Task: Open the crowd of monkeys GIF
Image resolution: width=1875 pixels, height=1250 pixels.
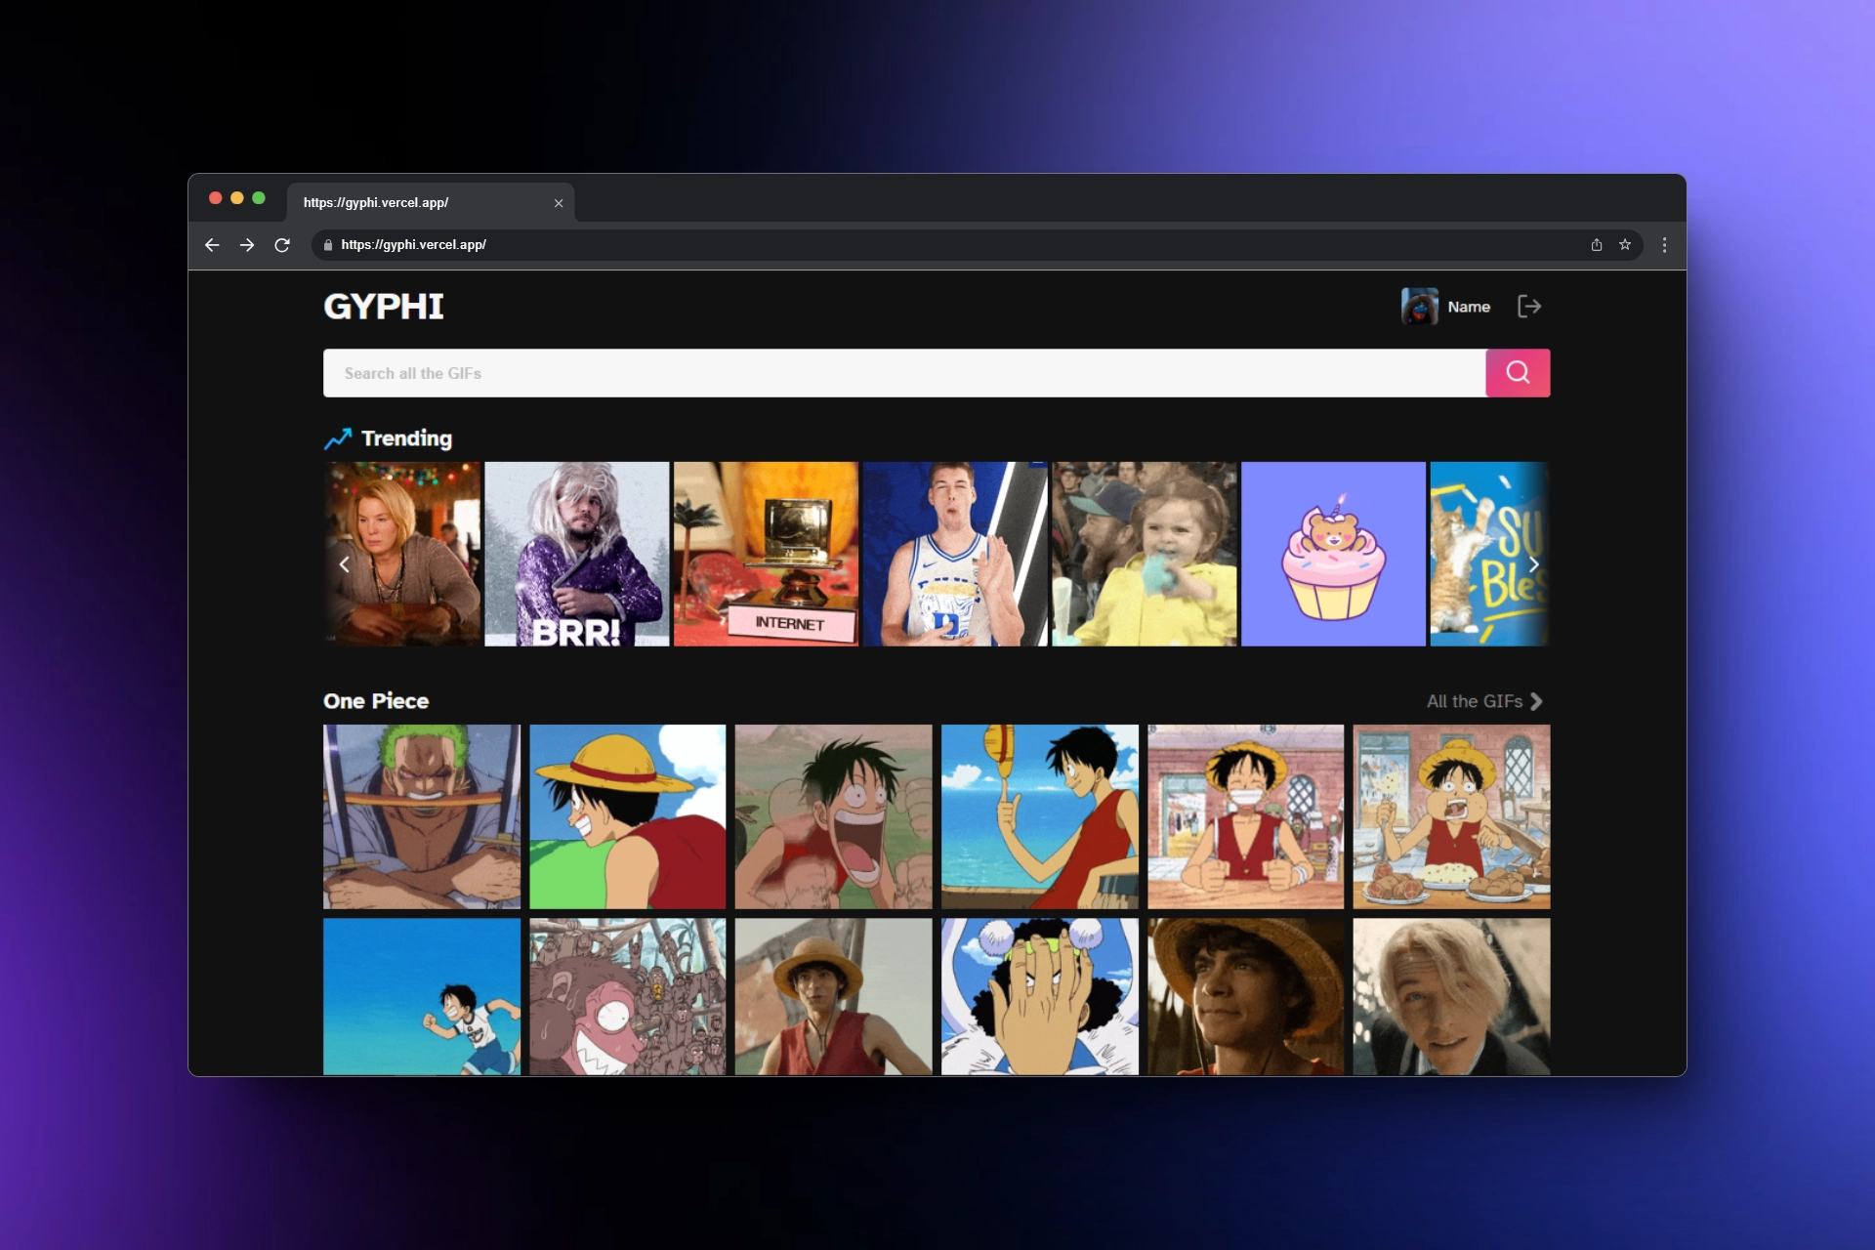Action: (628, 996)
